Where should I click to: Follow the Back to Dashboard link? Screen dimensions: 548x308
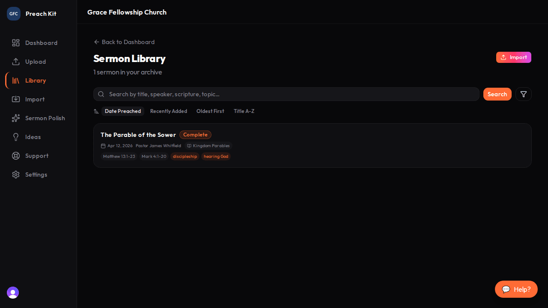click(124, 42)
